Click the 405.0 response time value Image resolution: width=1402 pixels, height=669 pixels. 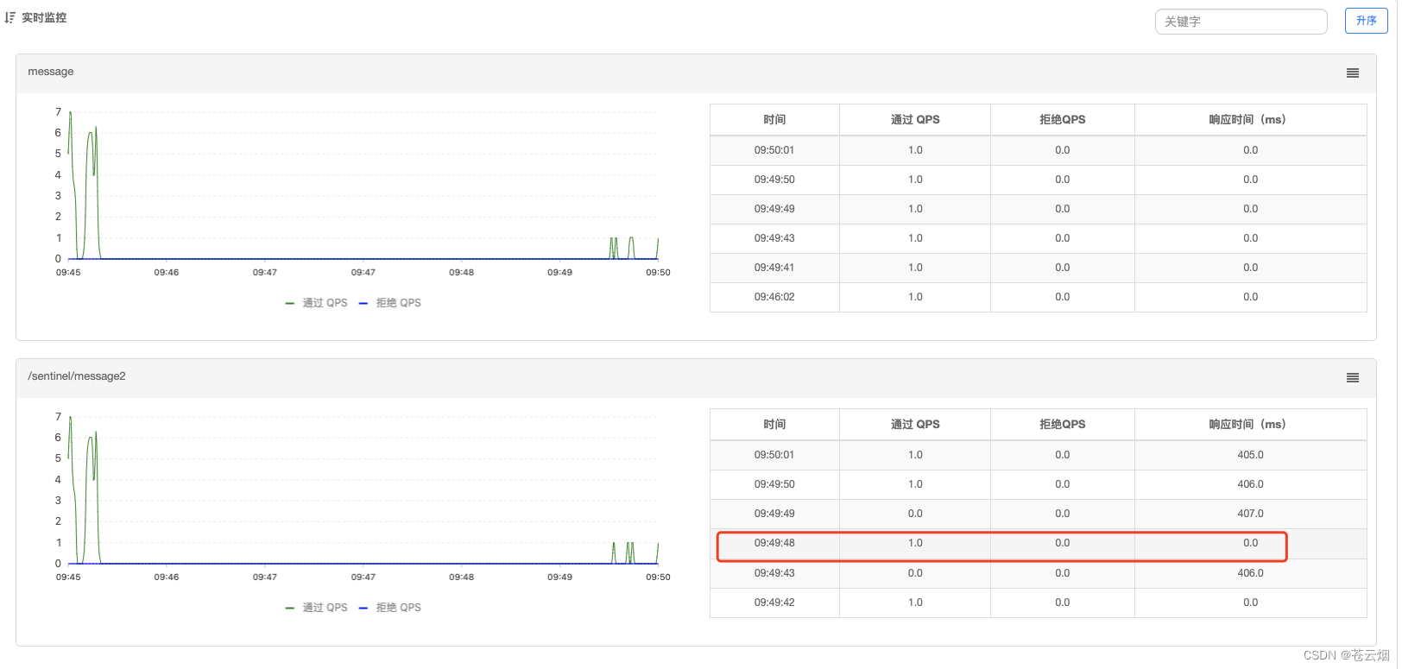[1250, 455]
